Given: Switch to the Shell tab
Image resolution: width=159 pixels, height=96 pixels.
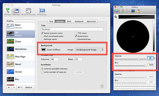Looking at the screenshot, I should (x=69, y=21).
